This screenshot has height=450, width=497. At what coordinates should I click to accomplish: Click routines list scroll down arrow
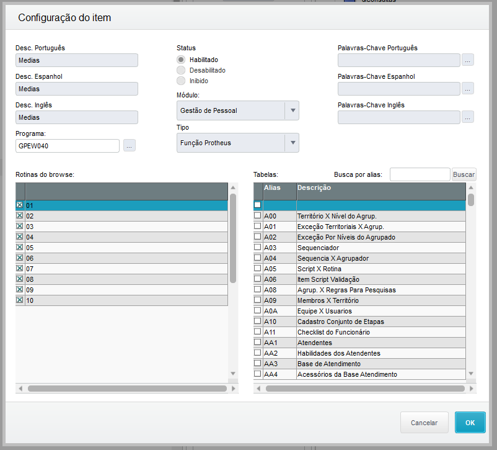click(233, 374)
